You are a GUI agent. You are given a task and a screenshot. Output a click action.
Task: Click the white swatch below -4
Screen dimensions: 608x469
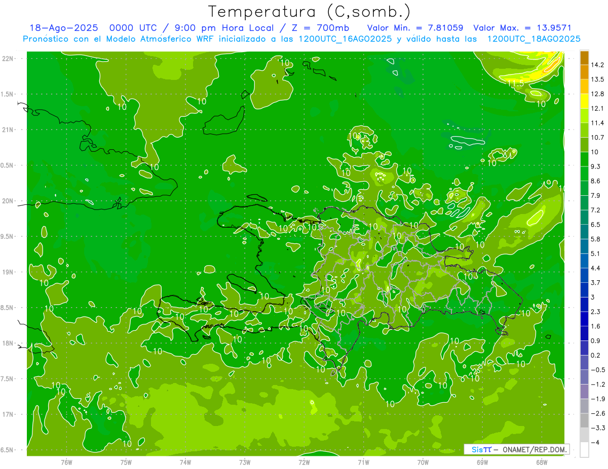tap(584, 450)
